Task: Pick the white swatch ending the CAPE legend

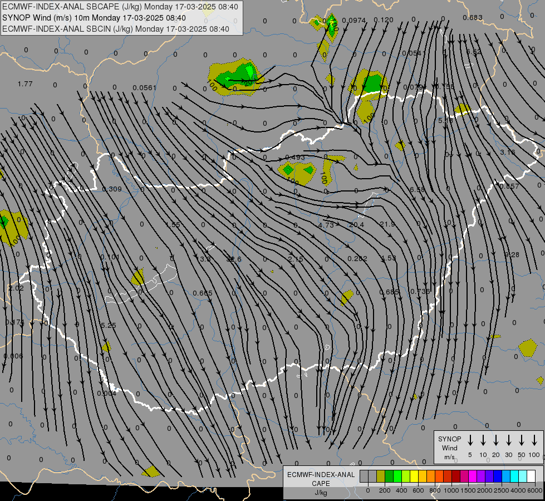Action: coord(531,477)
